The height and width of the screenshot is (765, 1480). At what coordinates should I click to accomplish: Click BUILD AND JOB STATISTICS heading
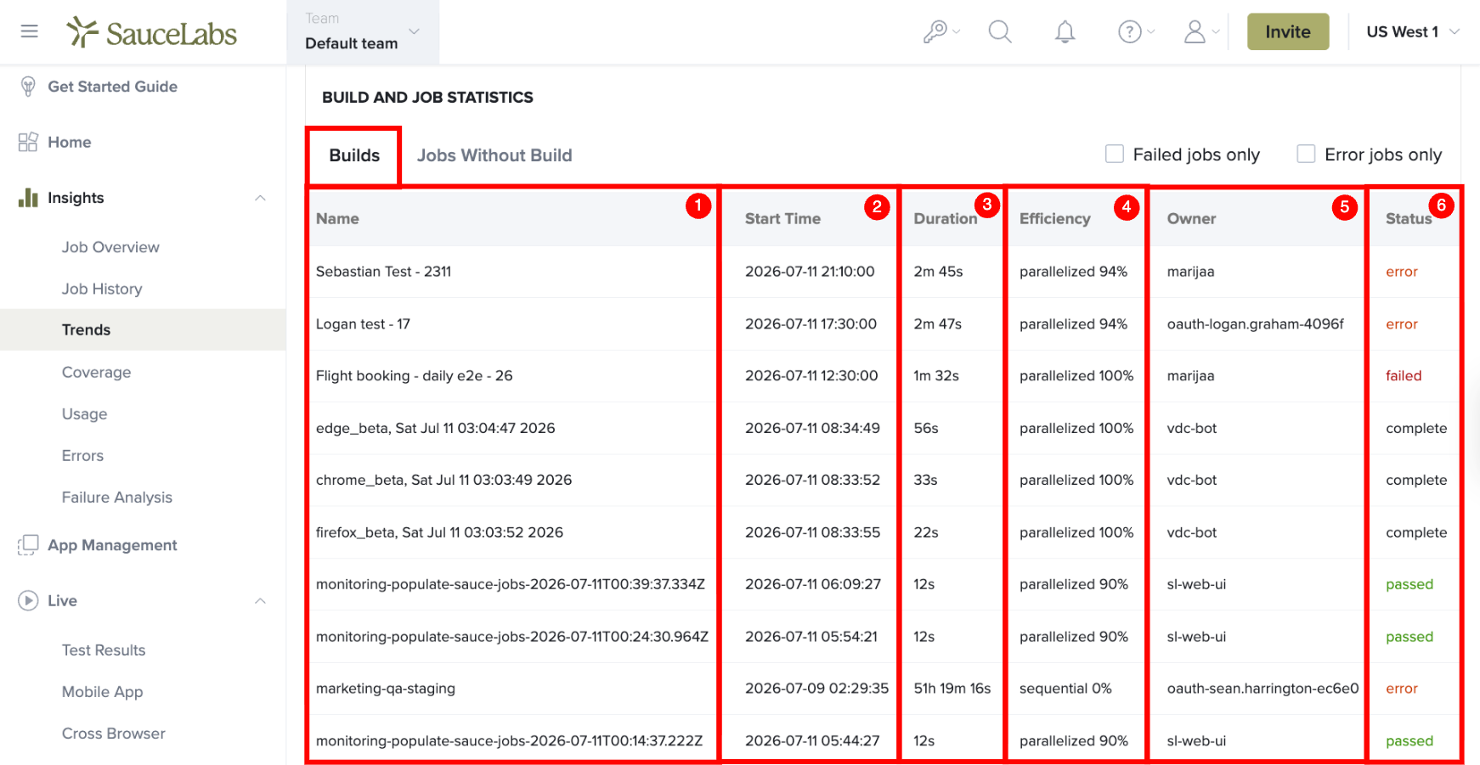(427, 98)
